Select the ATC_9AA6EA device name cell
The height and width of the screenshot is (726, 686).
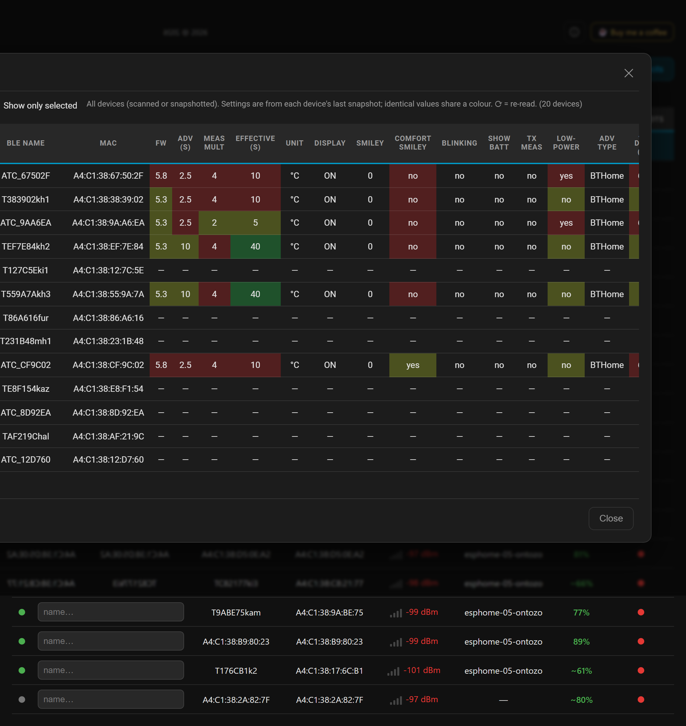point(25,223)
